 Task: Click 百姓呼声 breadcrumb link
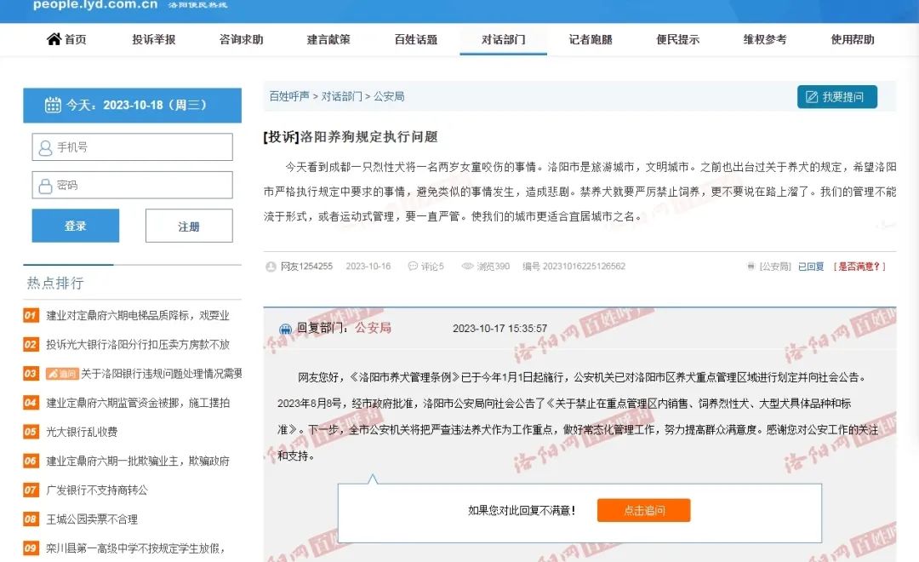pyautogui.click(x=289, y=96)
